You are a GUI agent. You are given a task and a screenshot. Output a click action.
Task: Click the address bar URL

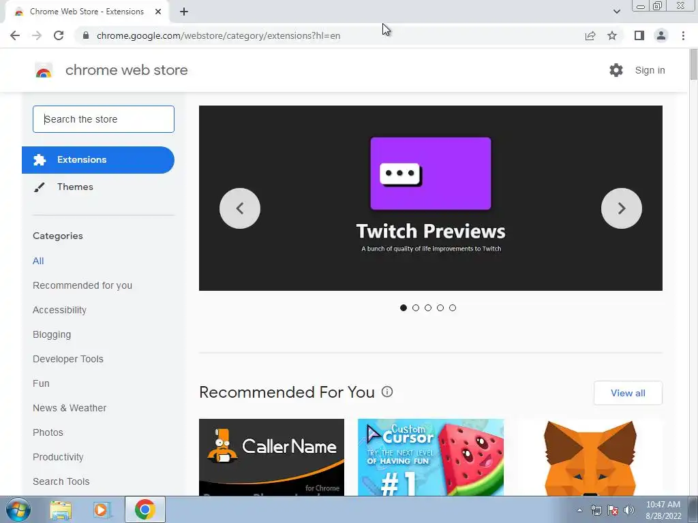click(x=218, y=35)
